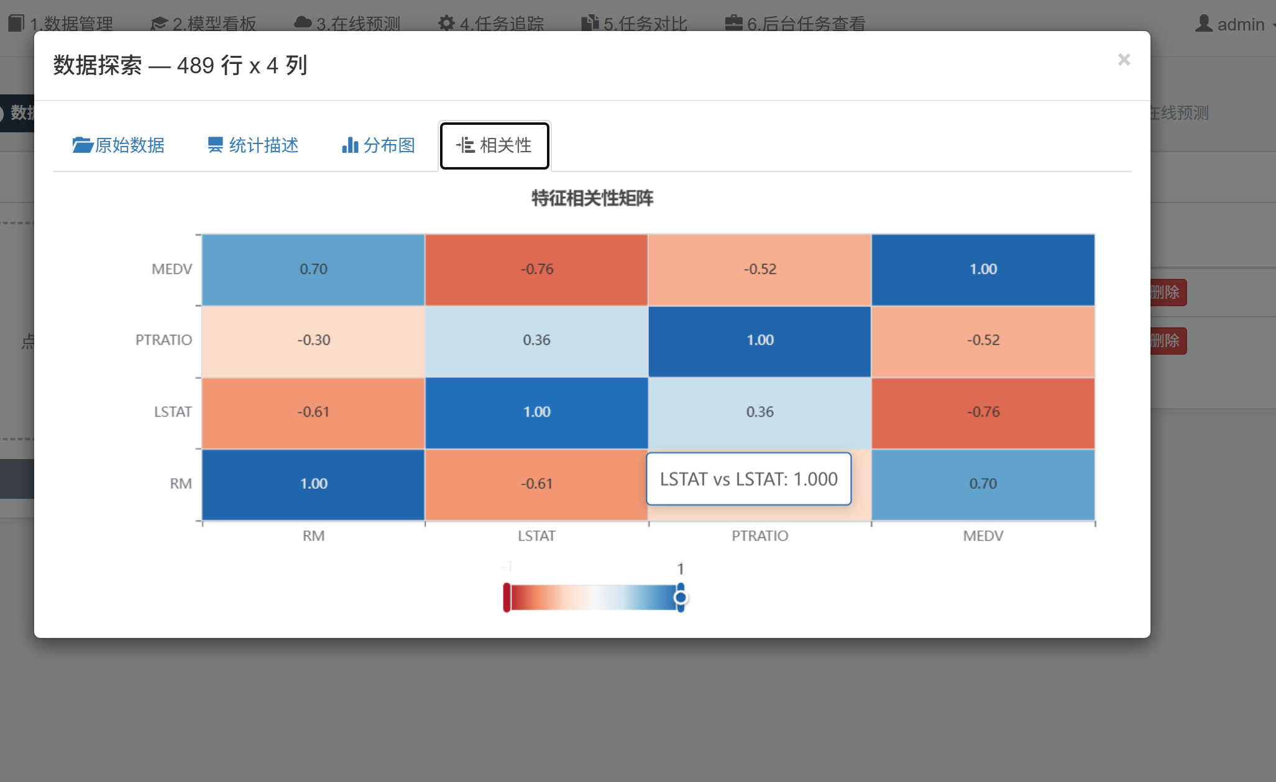The image size is (1276, 782).
Task: Click the LSTAT row PTRATIO cell 0.36
Action: (760, 412)
